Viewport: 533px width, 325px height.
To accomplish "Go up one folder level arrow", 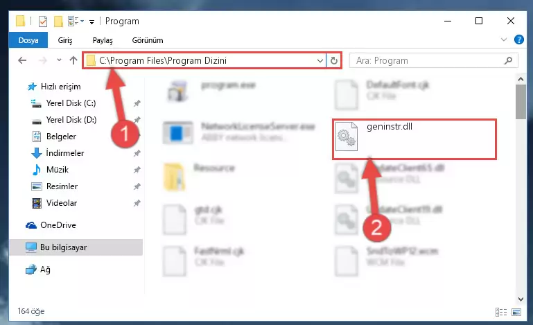I will tap(73, 60).
